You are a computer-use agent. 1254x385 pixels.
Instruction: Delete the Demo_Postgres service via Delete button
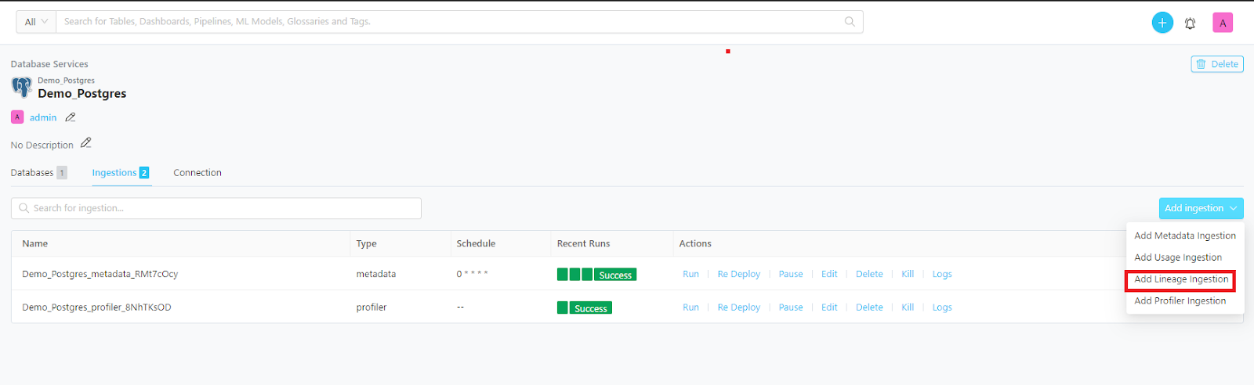click(1217, 64)
